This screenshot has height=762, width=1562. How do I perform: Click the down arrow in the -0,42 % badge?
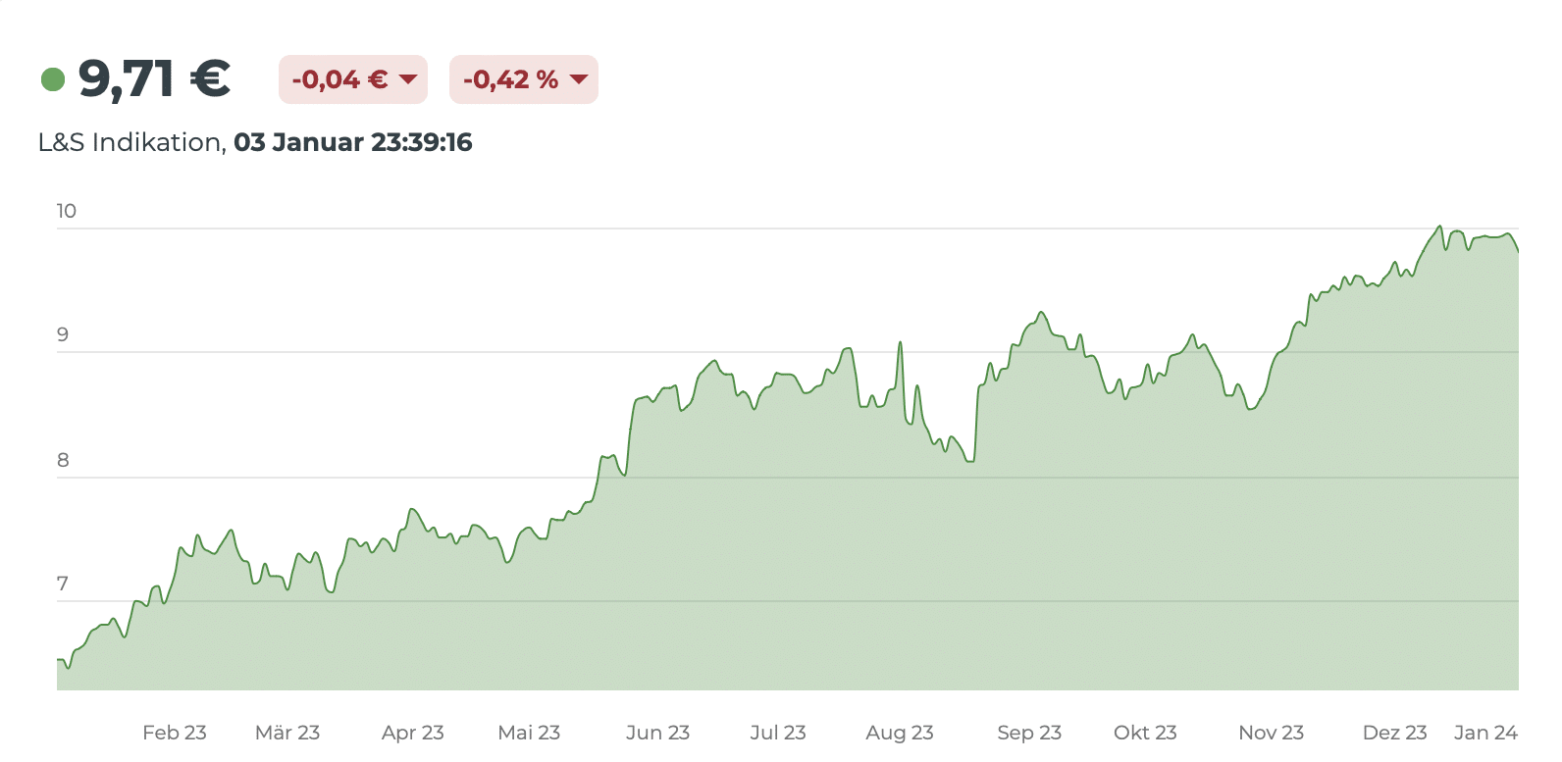point(579,79)
